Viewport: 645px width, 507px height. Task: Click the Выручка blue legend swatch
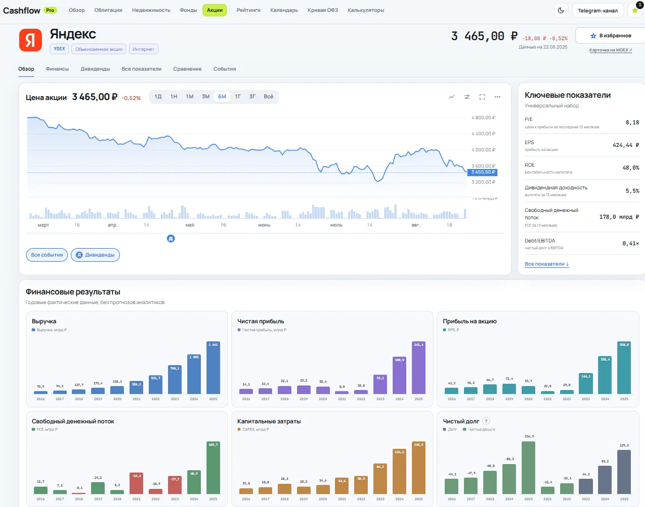(x=33, y=330)
